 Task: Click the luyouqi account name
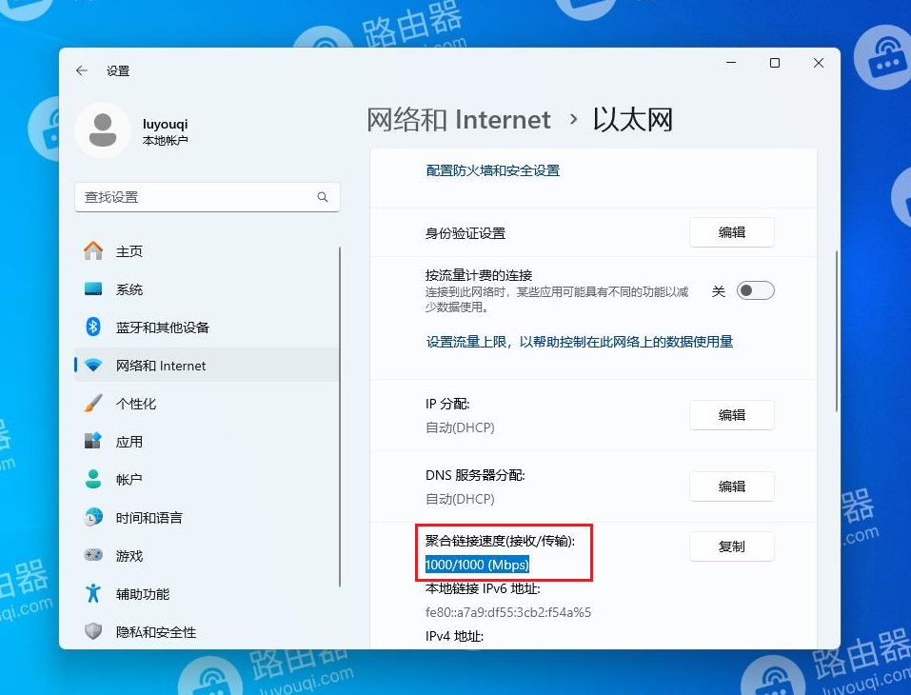[x=165, y=125]
